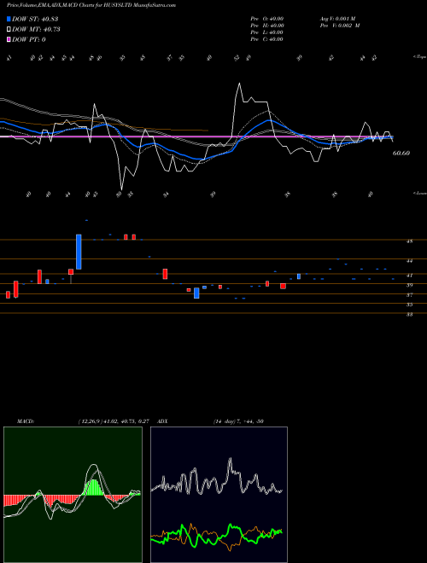Click the 'Pre C: 40.00' close value
Viewport: 427px width, 563px height.
266,39
